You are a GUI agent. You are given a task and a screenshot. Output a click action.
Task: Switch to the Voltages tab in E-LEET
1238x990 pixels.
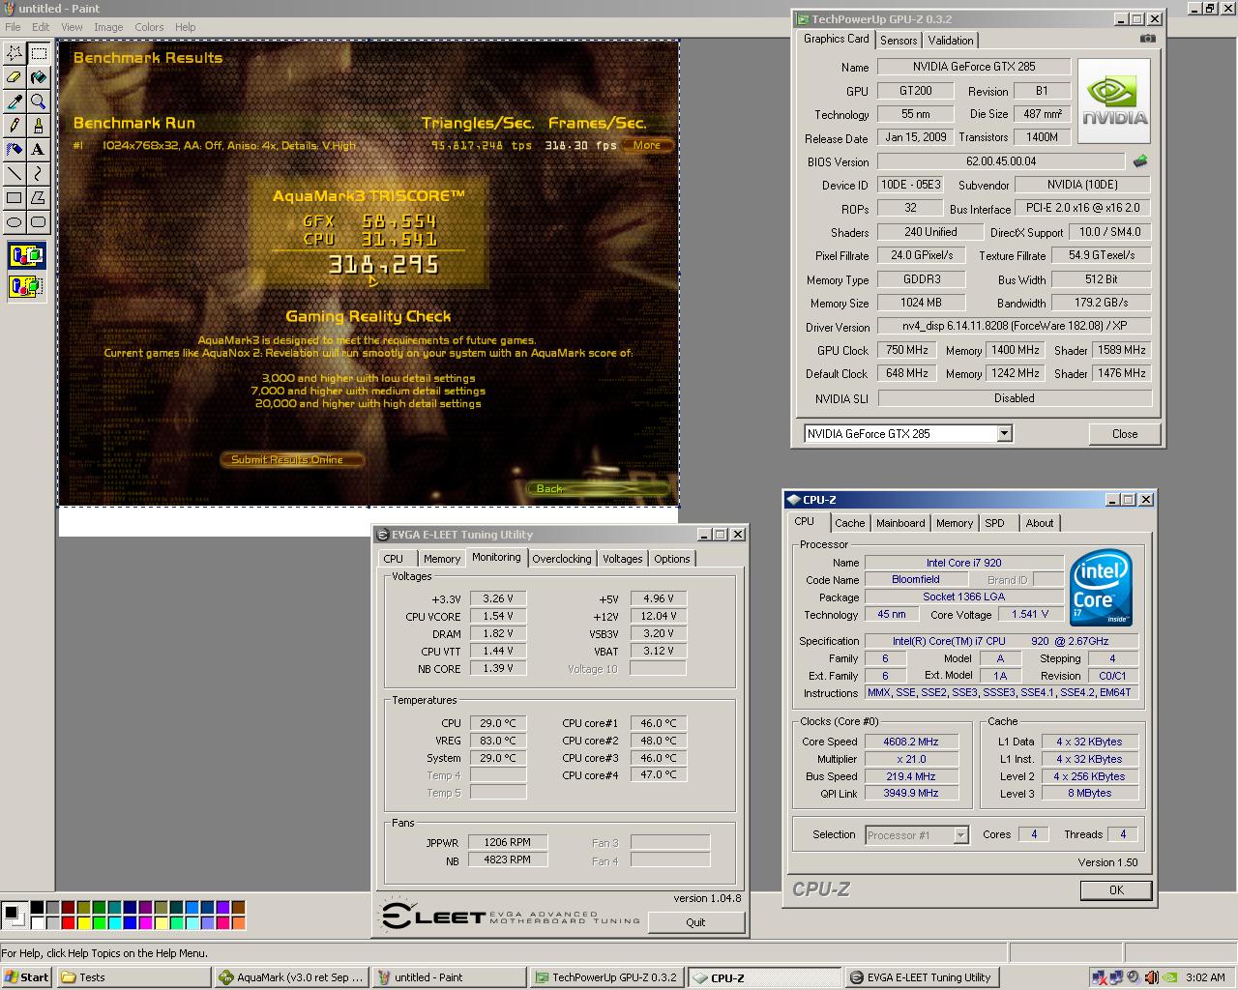tap(622, 559)
